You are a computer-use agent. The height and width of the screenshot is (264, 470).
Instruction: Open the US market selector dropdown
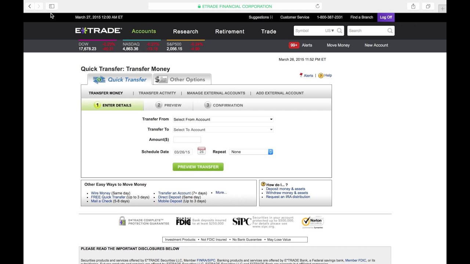click(x=329, y=31)
